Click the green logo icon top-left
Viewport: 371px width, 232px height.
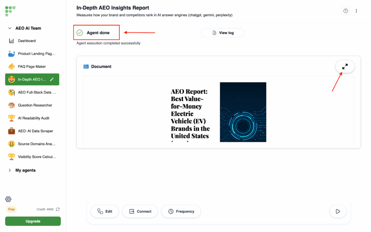point(10,11)
